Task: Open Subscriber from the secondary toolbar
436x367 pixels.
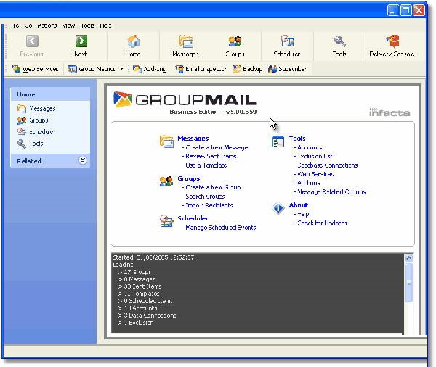Action: point(287,69)
